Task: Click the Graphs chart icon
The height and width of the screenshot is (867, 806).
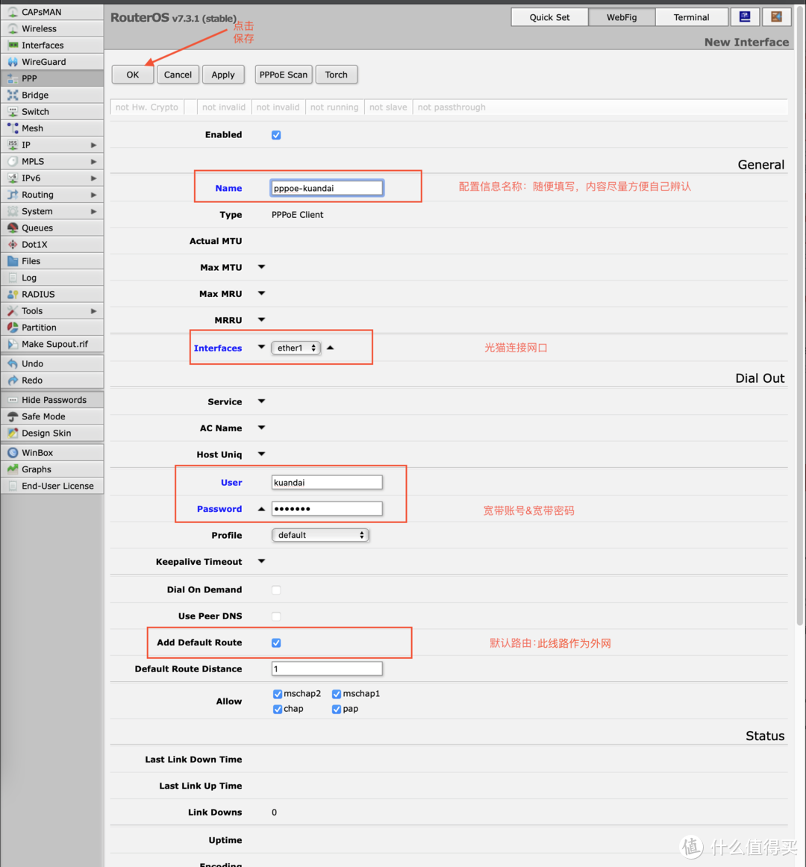Action: (x=13, y=469)
